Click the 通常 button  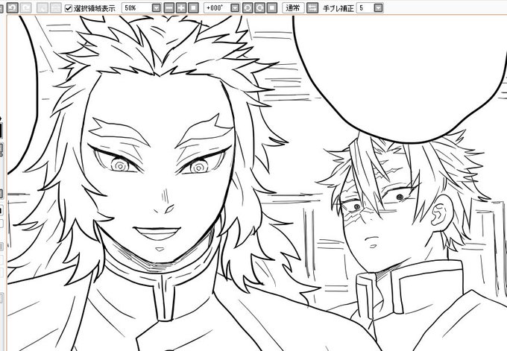293,7
